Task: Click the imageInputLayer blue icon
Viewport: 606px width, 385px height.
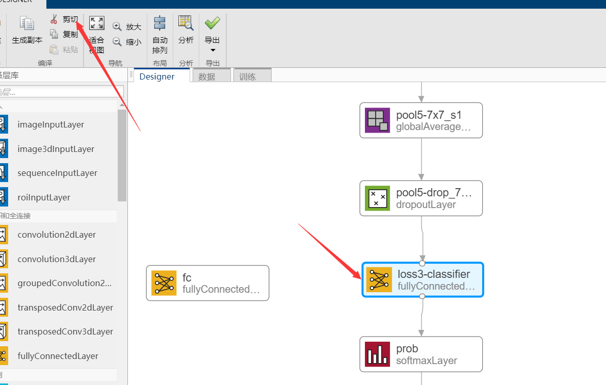Action: pyautogui.click(x=4, y=124)
